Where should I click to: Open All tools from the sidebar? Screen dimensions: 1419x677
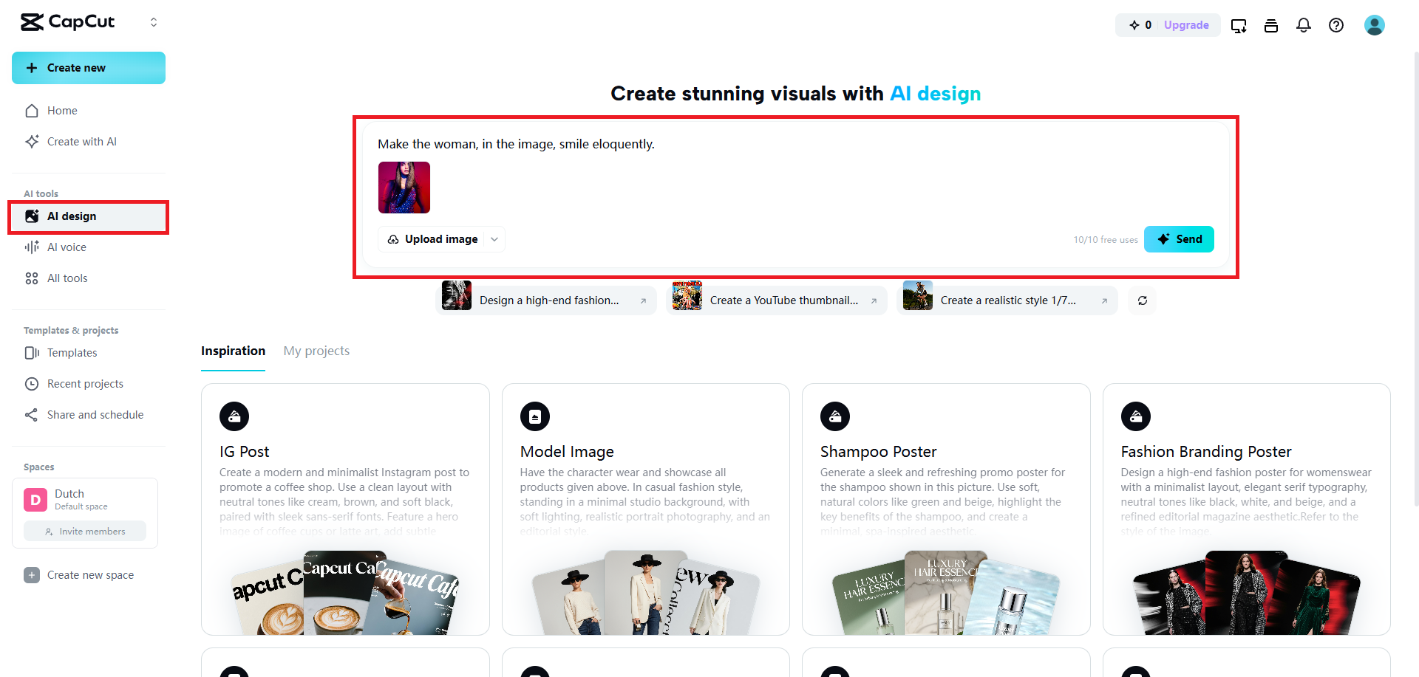pyautogui.click(x=67, y=278)
